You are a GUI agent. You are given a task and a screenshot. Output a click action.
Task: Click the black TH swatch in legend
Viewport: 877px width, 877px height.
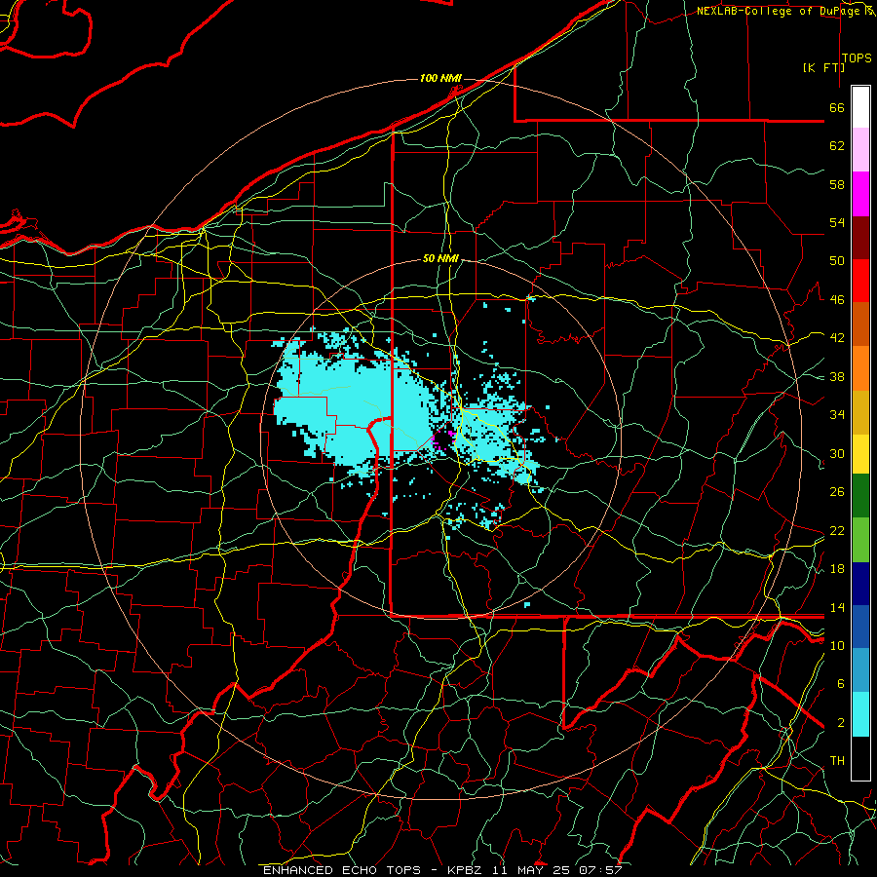pos(860,758)
